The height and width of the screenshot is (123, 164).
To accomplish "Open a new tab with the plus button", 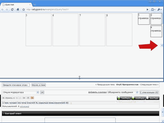I will [x=35, y=5].
